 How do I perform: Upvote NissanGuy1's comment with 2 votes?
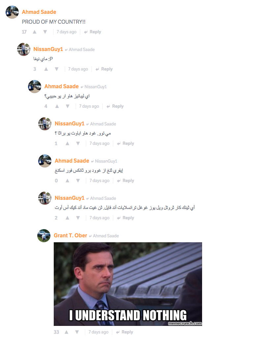(x=68, y=218)
